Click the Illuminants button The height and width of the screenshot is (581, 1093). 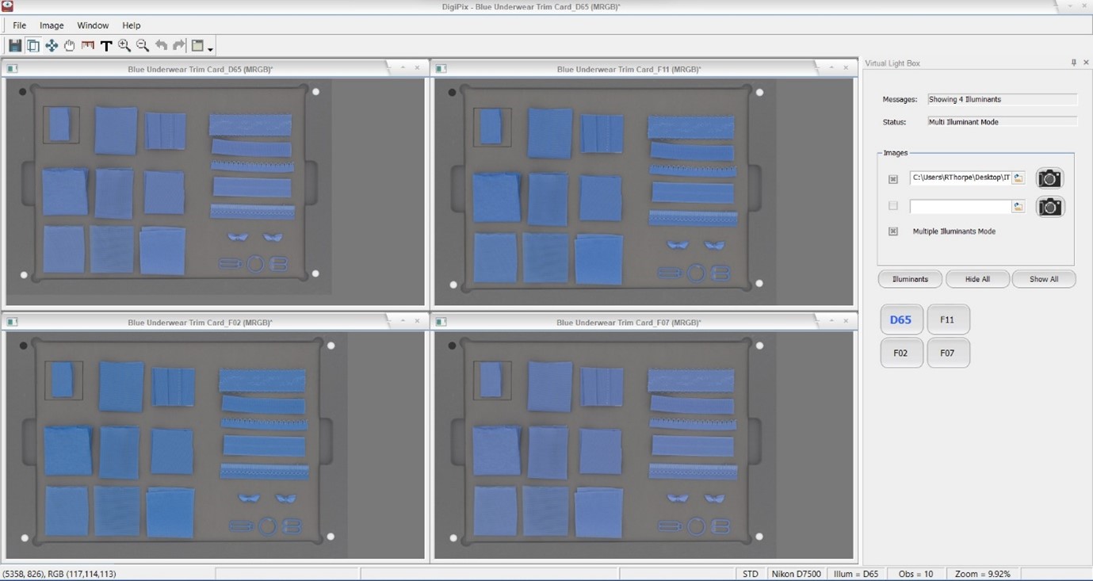click(x=910, y=279)
